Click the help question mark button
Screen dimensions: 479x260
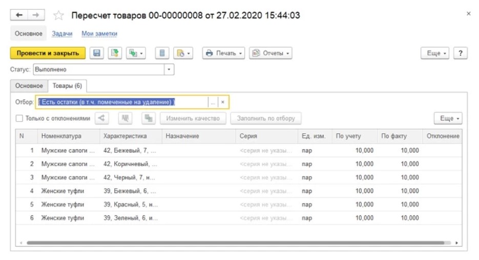(x=461, y=53)
